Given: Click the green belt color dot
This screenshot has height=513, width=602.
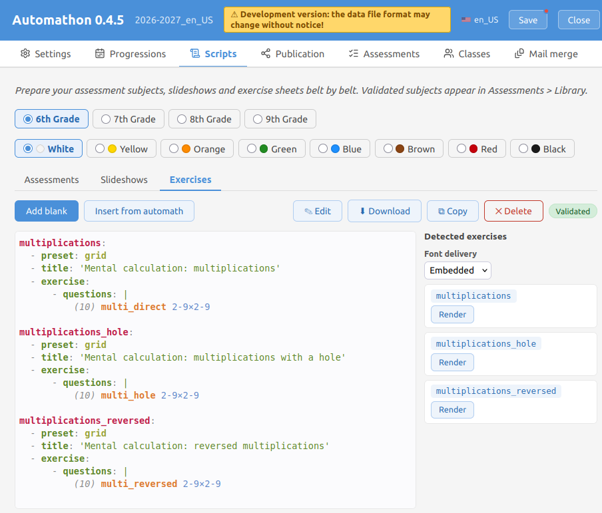Looking at the screenshot, I should pyautogui.click(x=264, y=149).
